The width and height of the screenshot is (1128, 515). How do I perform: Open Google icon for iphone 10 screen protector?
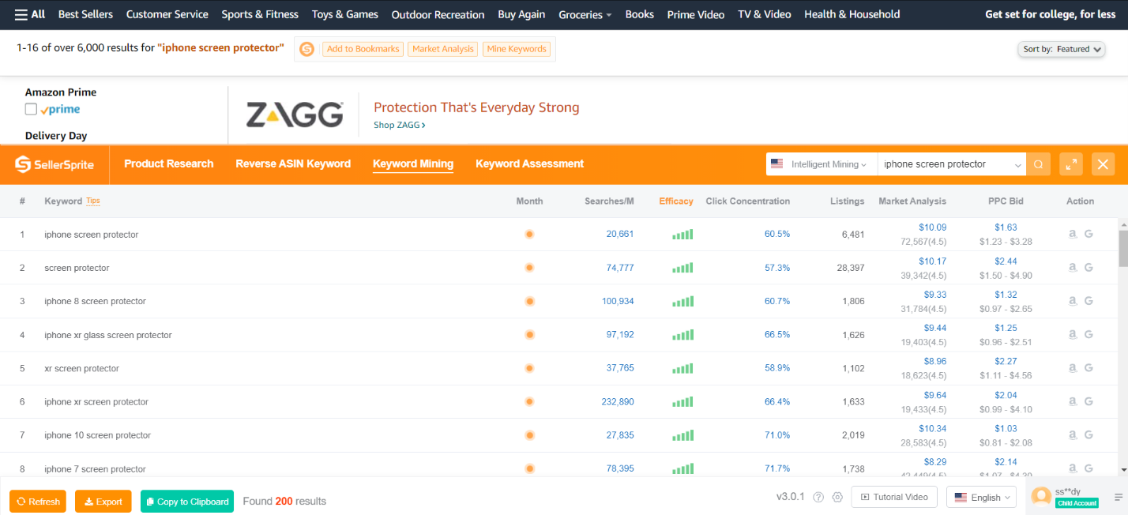pyautogui.click(x=1089, y=435)
